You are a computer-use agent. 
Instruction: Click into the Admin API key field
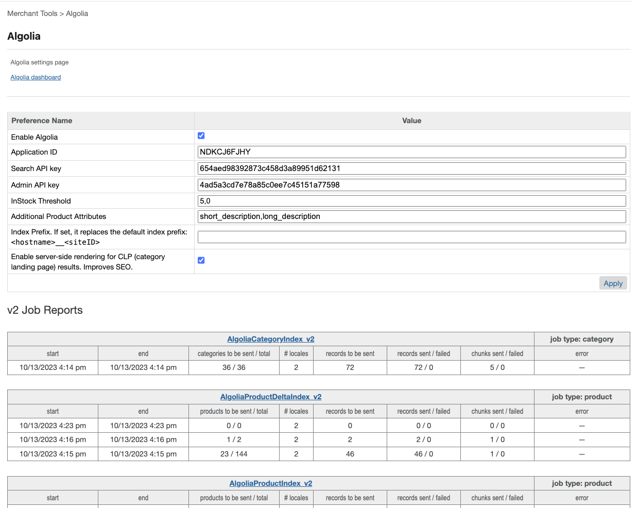pos(412,185)
